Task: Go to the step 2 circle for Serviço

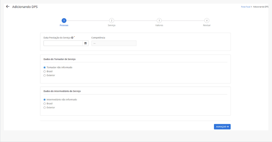Action: click(x=111, y=20)
